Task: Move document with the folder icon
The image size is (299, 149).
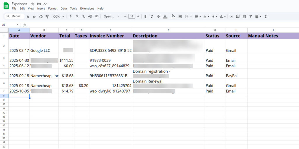Action: 39,4
